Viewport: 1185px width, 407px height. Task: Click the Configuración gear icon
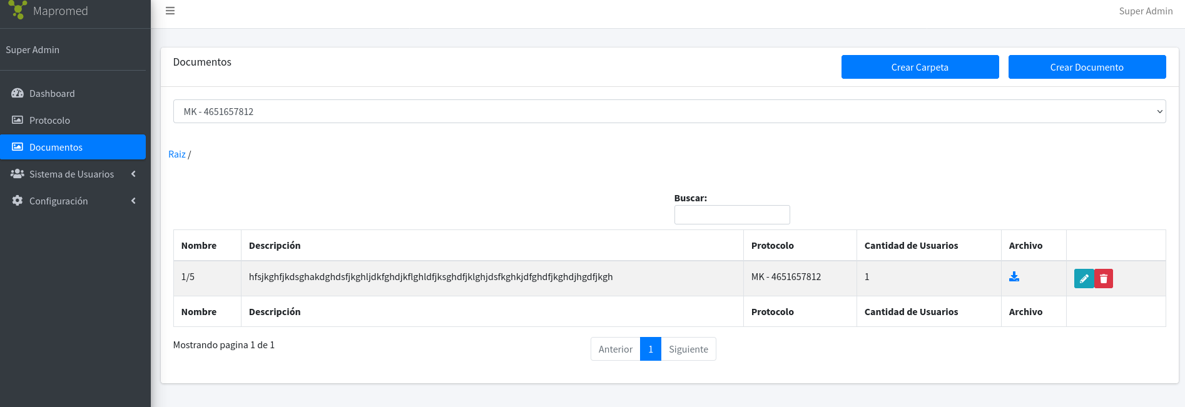tap(18, 201)
